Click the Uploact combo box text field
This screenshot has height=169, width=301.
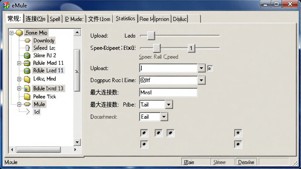tap(168, 68)
